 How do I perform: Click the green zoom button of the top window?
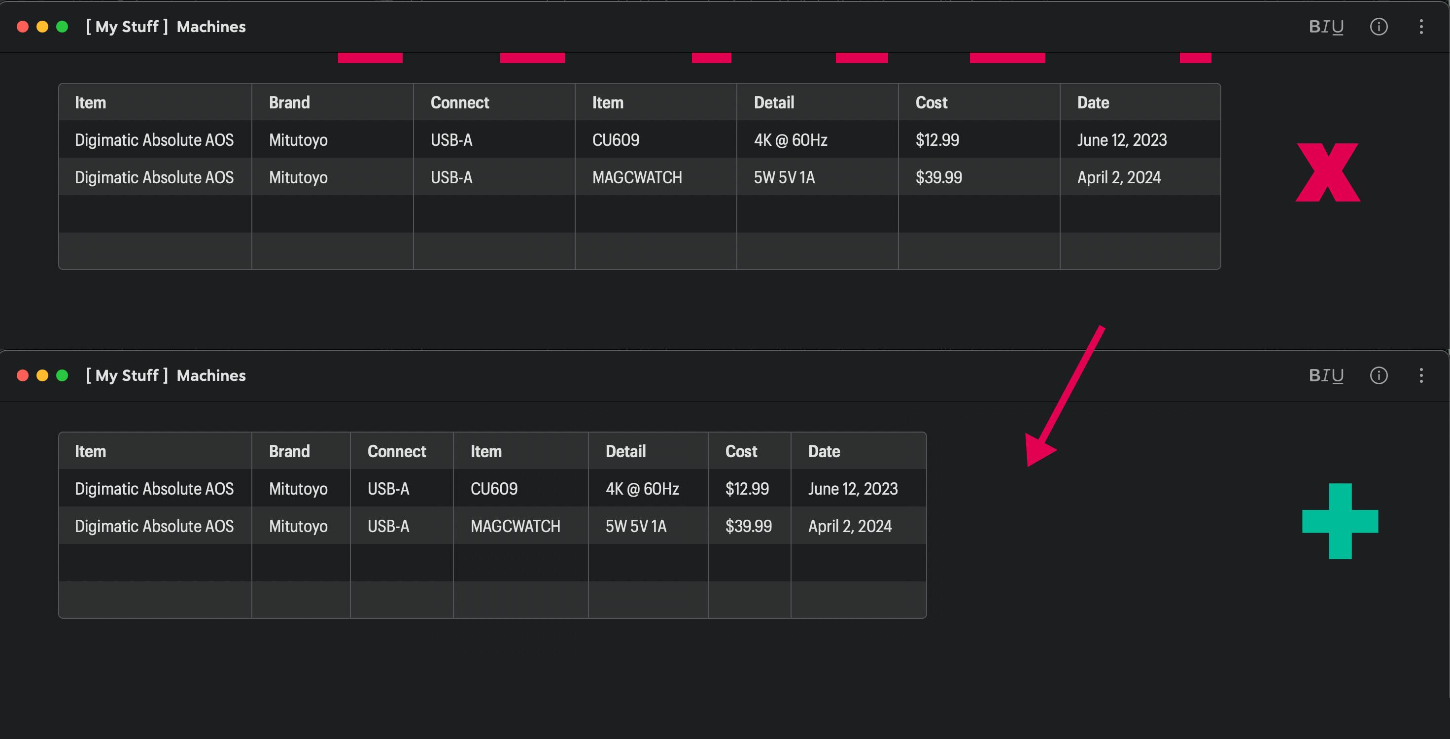point(62,27)
